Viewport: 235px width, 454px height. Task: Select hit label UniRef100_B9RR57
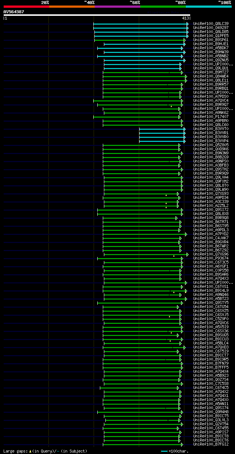(211, 84)
